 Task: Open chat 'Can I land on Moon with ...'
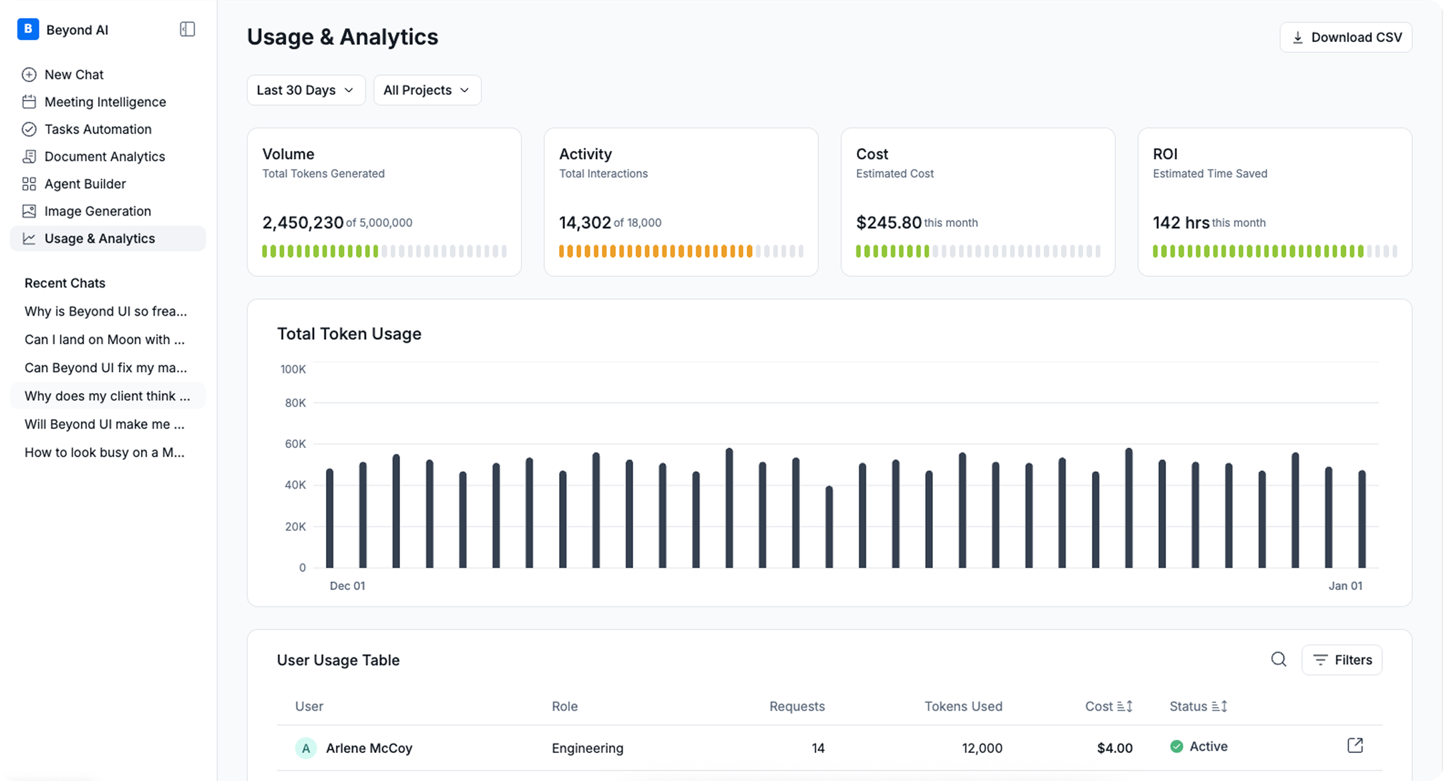point(108,340)
